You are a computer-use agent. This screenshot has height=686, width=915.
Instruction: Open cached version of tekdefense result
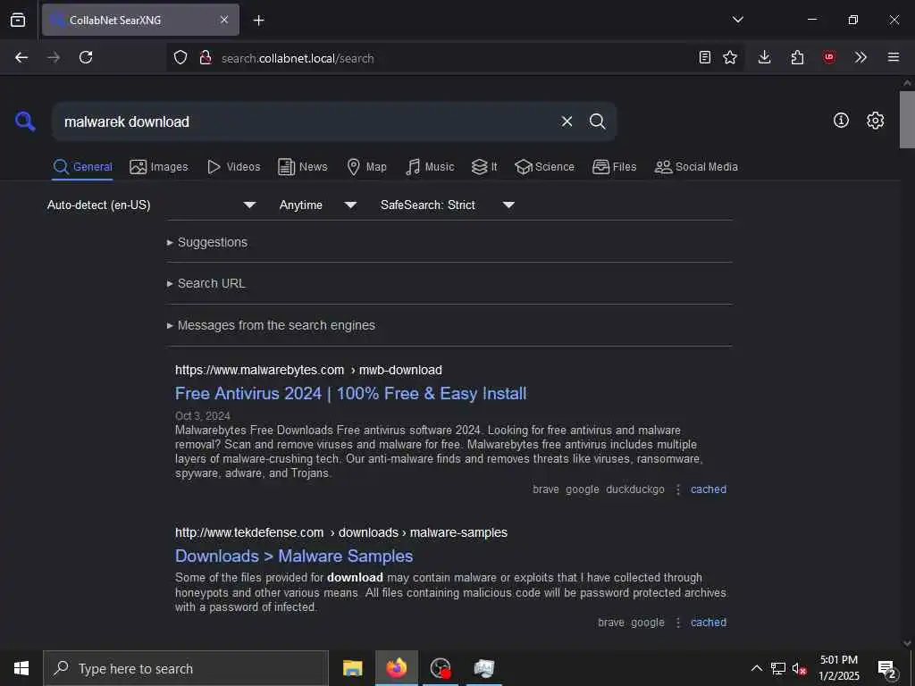709,623
